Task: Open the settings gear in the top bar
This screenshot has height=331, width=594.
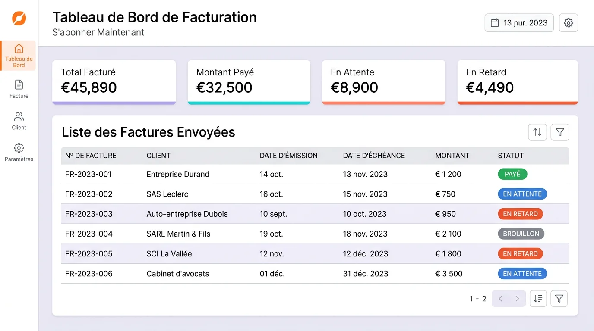Action: [x=569, y=22]
